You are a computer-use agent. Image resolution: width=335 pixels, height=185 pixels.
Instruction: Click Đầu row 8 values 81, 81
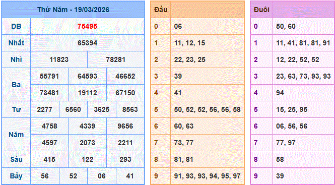pos(183,159)
